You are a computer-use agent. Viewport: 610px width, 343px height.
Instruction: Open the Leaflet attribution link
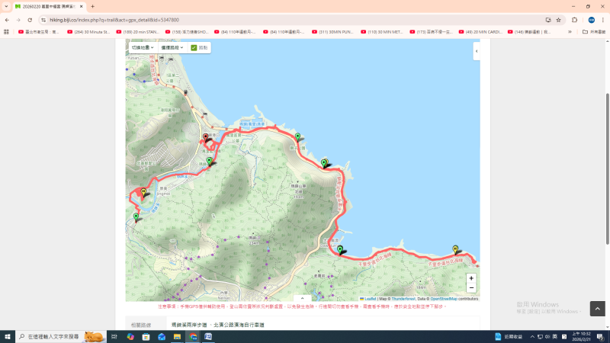tap(369, 299)
